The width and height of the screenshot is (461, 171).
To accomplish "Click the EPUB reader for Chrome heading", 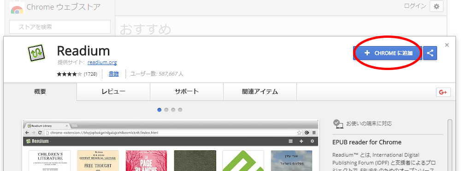I will [367, 142].
